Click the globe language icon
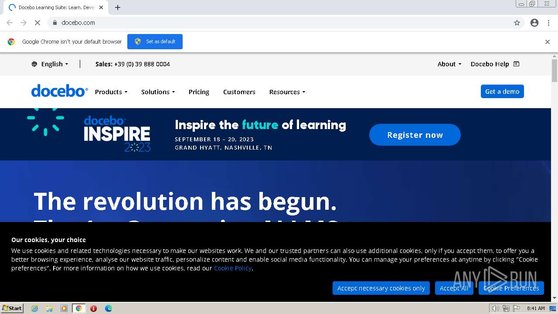558x314 pixels. pyautogui.click(x=34, y=64)
